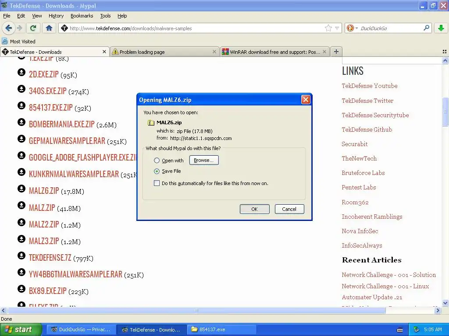This screenshot has width=449, height=336.
Task: Click the vertical scrollbar thumb
Action: point(445,112)
